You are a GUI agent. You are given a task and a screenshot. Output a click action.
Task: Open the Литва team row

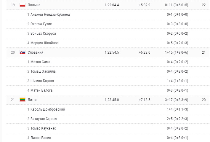[x=33, y=100]
